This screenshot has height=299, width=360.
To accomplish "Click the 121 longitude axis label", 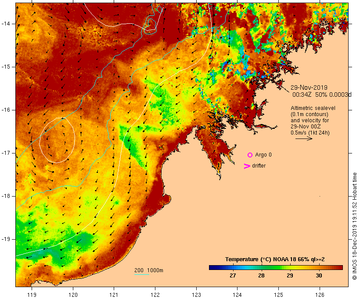I will click(x=114, y=295).
